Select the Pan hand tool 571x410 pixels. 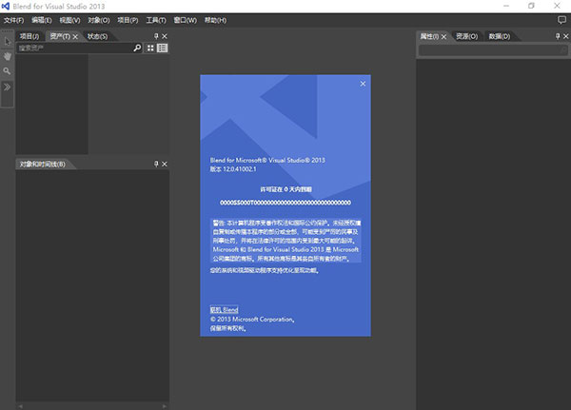click(7, 56)
